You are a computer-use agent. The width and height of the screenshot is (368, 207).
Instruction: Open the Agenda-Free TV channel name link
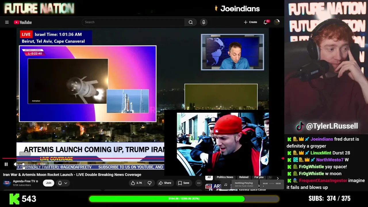click(x=24, y=181)
